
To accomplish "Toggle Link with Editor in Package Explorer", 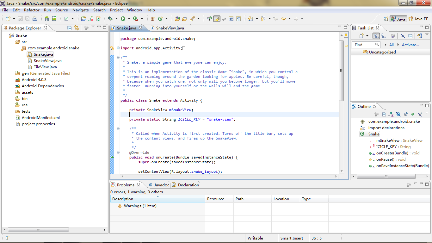I will click(x=76, y=28).
